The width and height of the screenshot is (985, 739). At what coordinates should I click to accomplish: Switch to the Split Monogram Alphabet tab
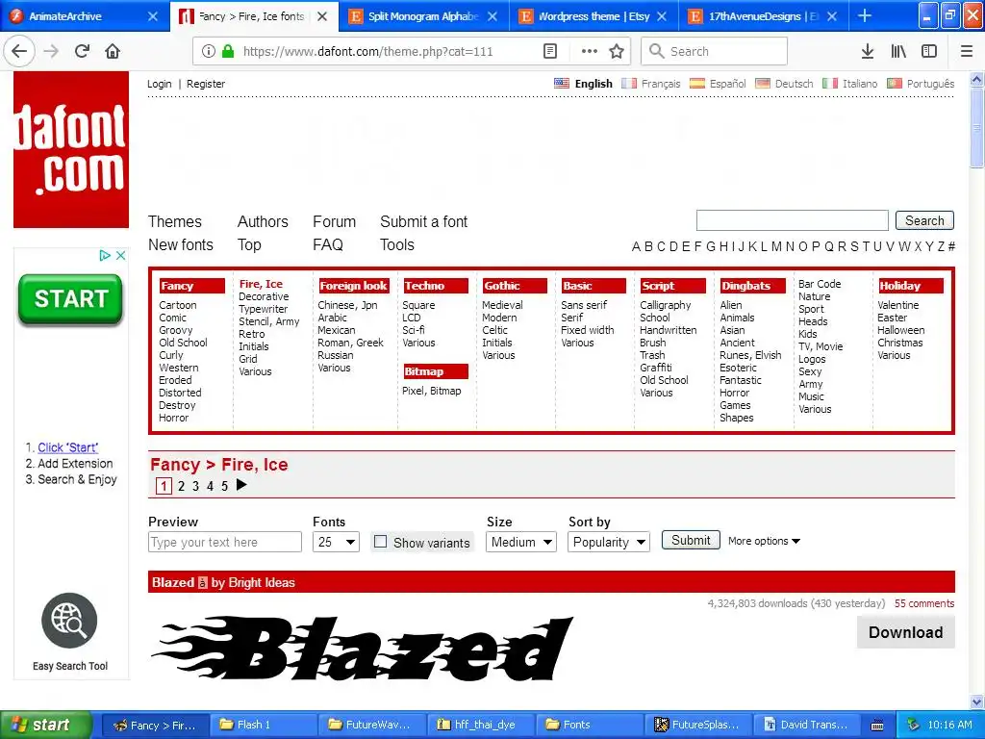point(423,16)
